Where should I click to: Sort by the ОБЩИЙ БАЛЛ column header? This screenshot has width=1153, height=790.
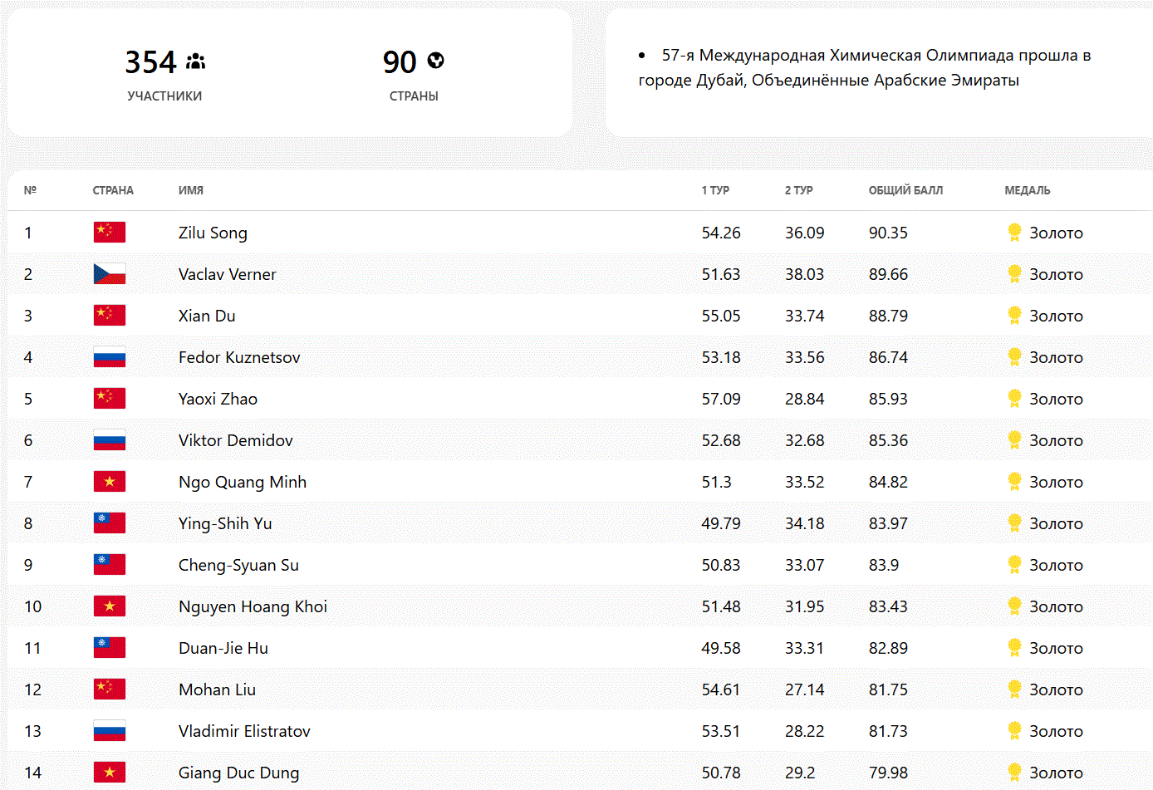pos(905,190)
